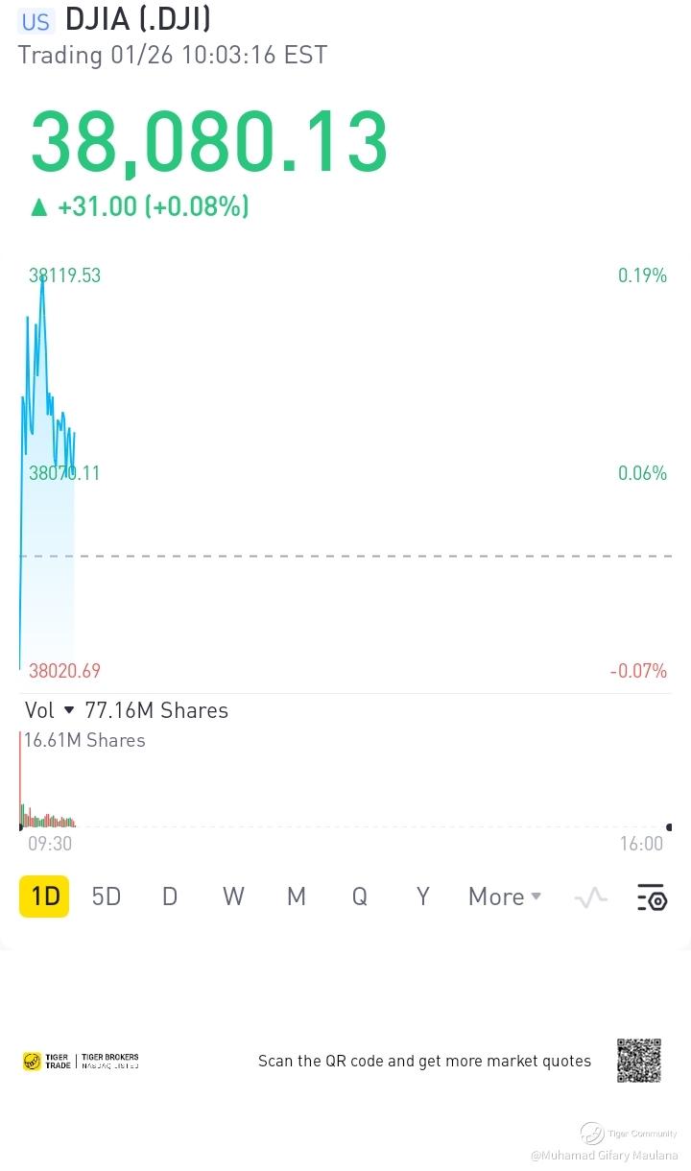Image resolution: width=691 pixels, height=1171 pixels.
Task: Choose the Q quarterly timeframe
Action: [x=360, y=896]
